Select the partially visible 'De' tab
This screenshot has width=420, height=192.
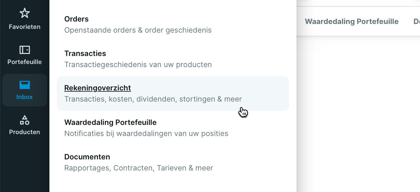click(417, 22)
